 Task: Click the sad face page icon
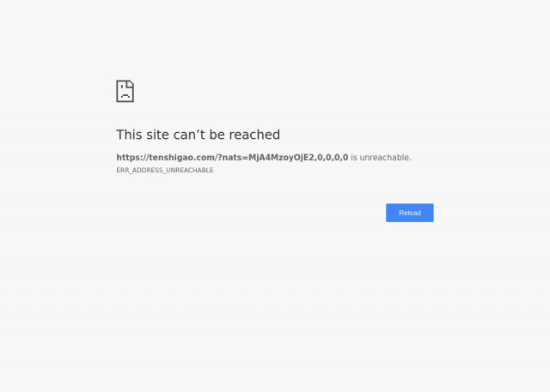click(x=125, y=91)
